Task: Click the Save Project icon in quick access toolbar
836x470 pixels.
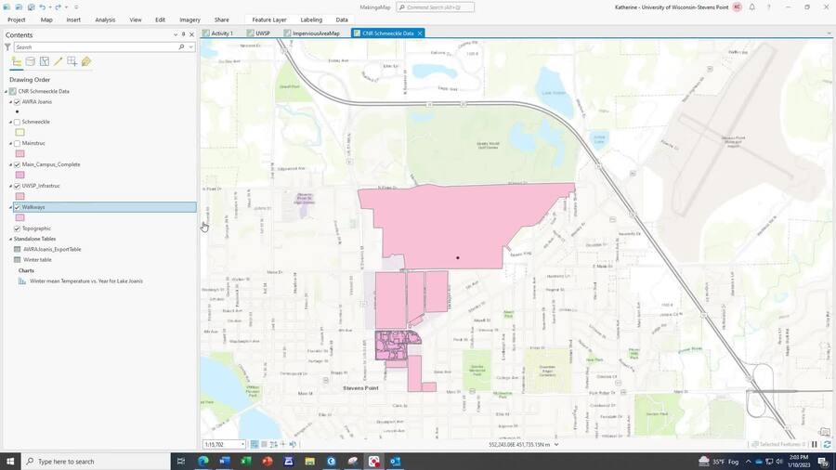Action: 31,7
